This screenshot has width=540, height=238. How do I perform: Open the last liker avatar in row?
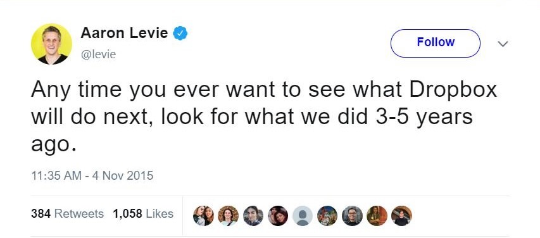[401, 216]
